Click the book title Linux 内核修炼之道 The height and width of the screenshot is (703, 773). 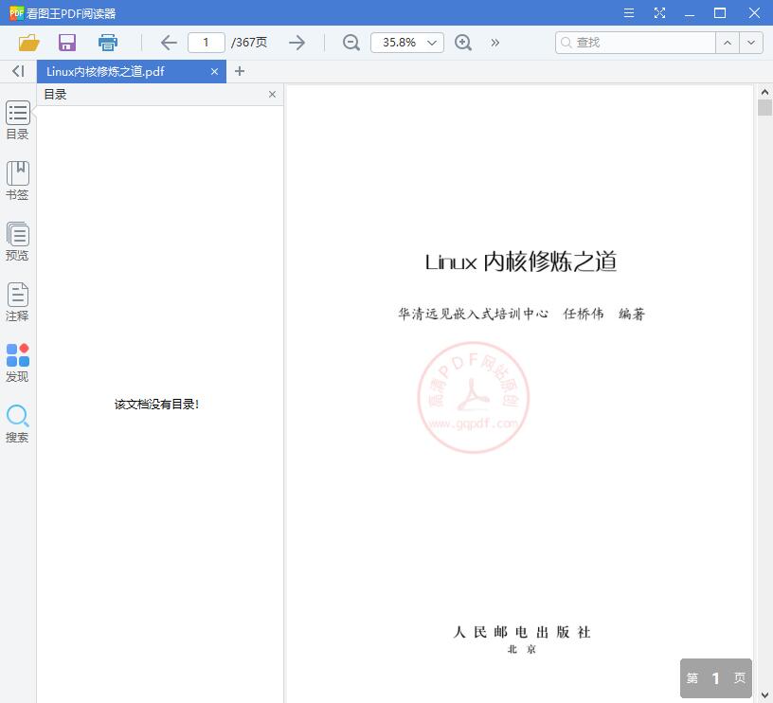click(x=521, y=261)
